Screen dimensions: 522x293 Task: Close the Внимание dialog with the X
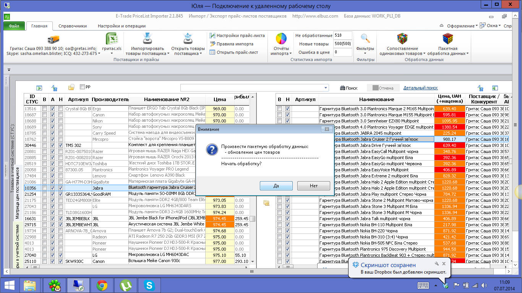point(327,129)
